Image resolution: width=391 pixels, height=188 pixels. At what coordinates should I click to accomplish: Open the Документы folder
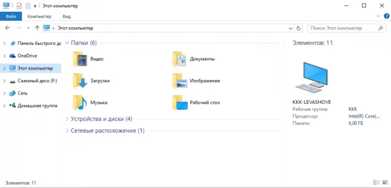click(202, 59)
